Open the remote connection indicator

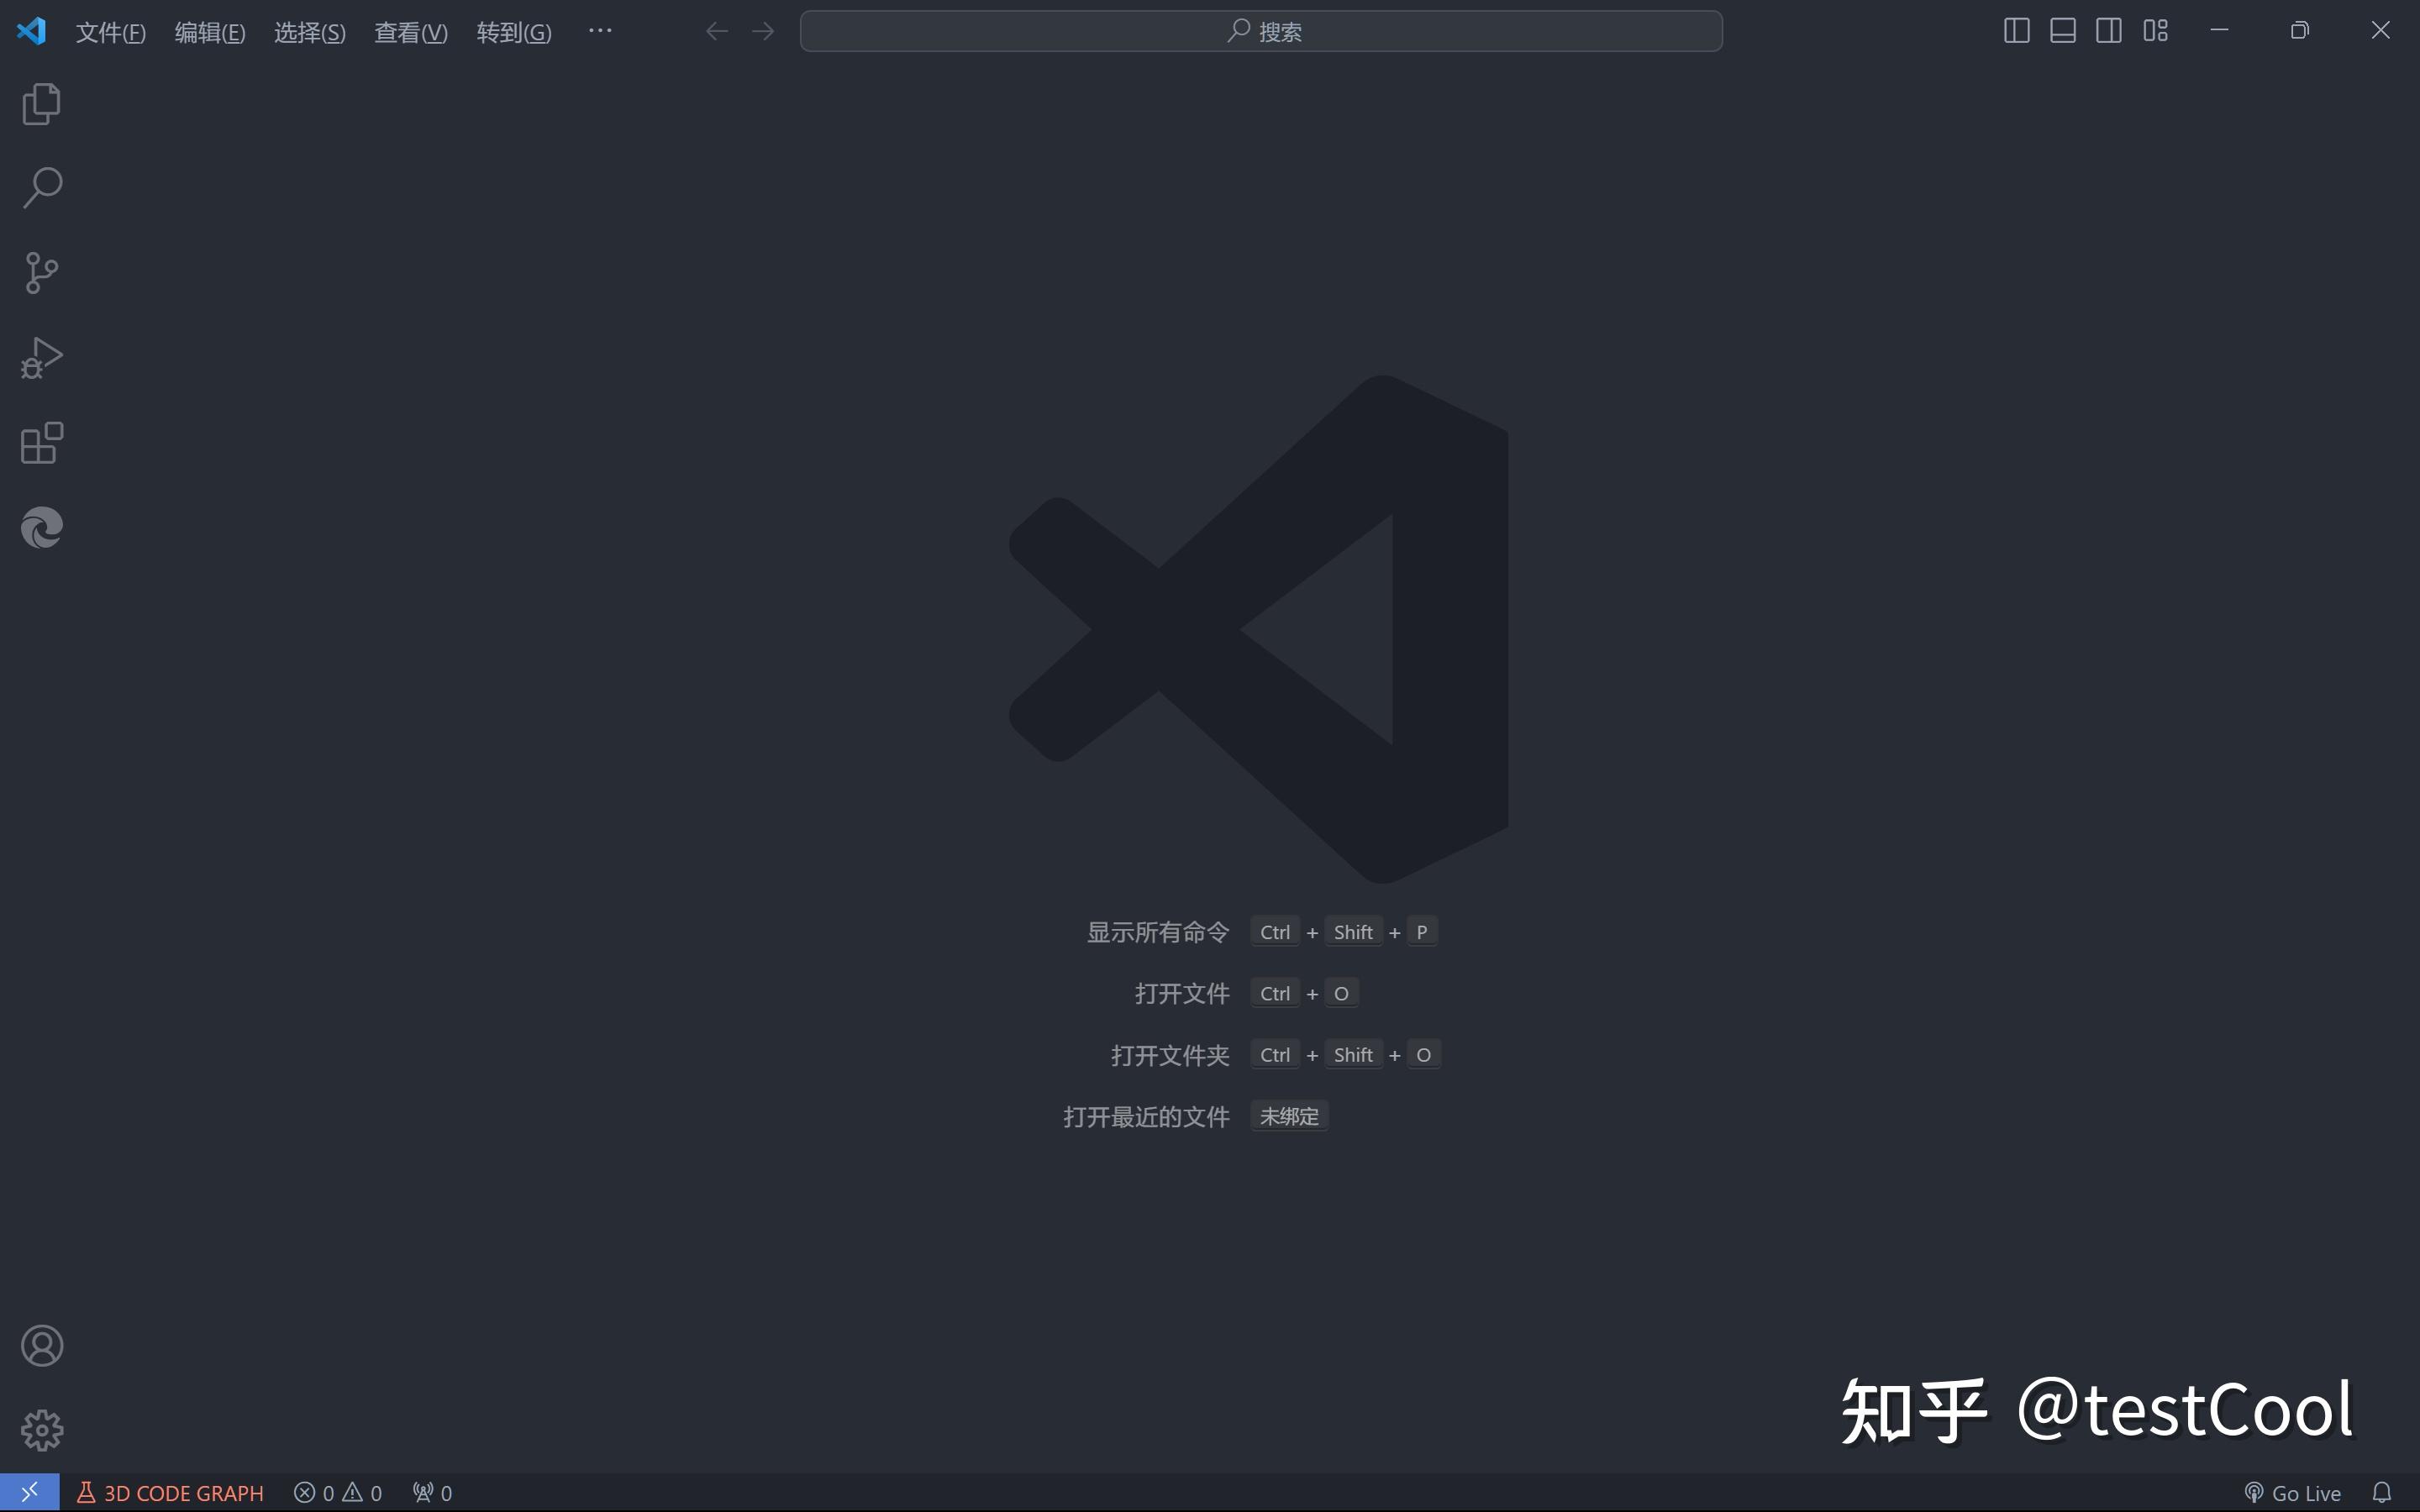coord(28,1491)
